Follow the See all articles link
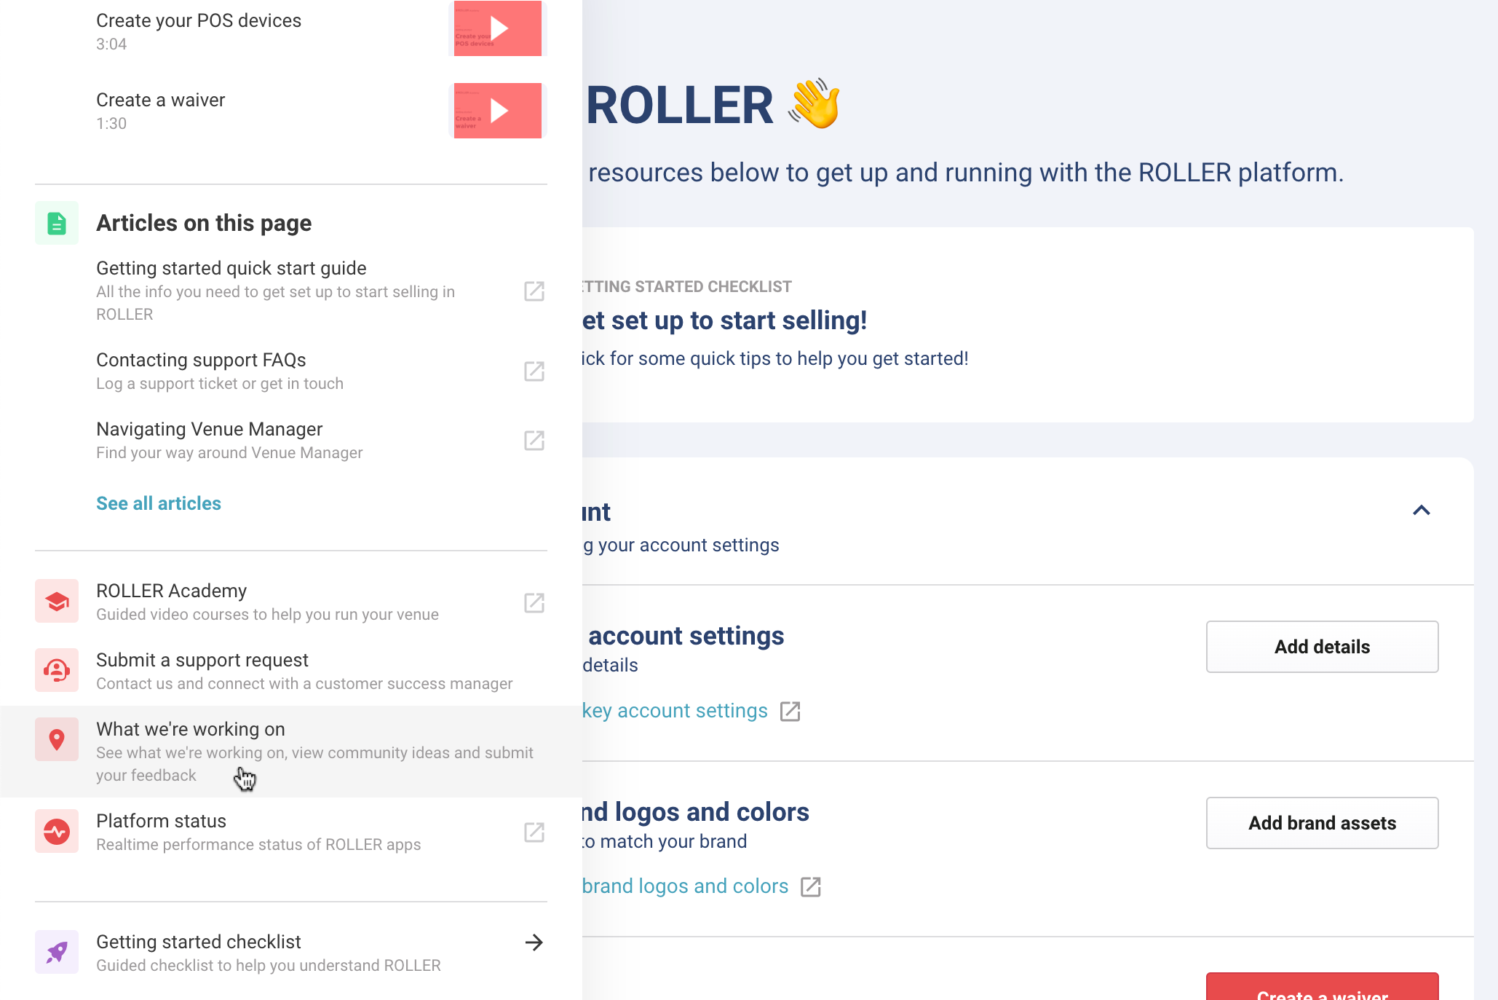The height and width of the screenshot is (1000, 1498). 159,503
